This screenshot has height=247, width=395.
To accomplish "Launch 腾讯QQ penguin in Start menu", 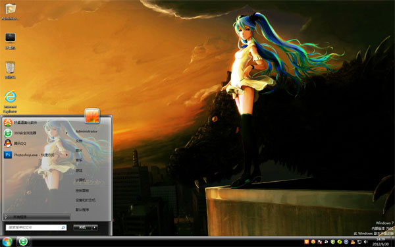I will [15, 144].
